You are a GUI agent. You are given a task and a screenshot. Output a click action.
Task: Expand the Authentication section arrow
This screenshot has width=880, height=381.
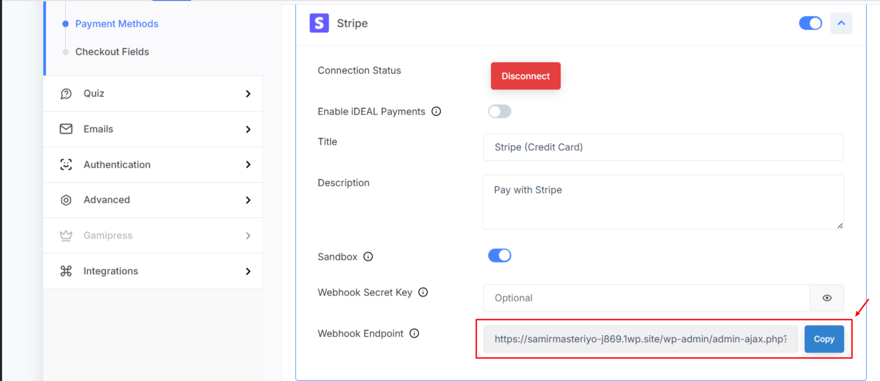point(248,164)
